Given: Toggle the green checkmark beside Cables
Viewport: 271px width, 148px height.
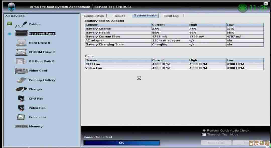Looking at the screenshot, I should pos(9,24).
